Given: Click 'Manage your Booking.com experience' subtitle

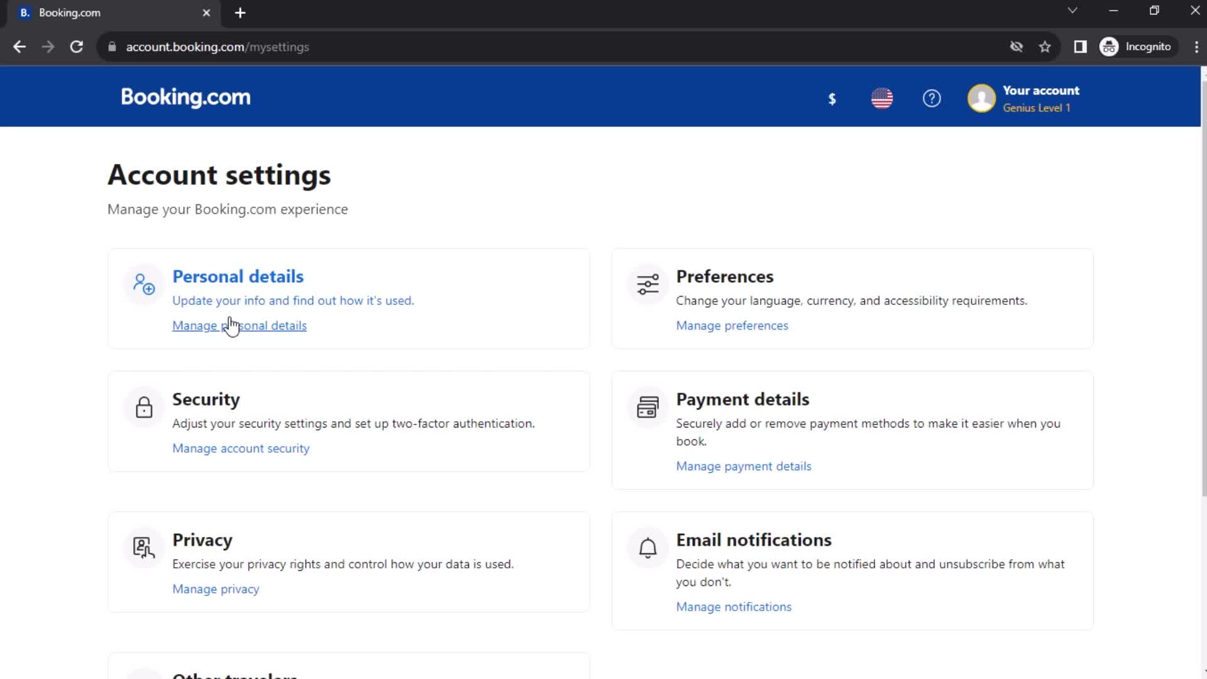Looking at the screenshot, I should [228, 209].
